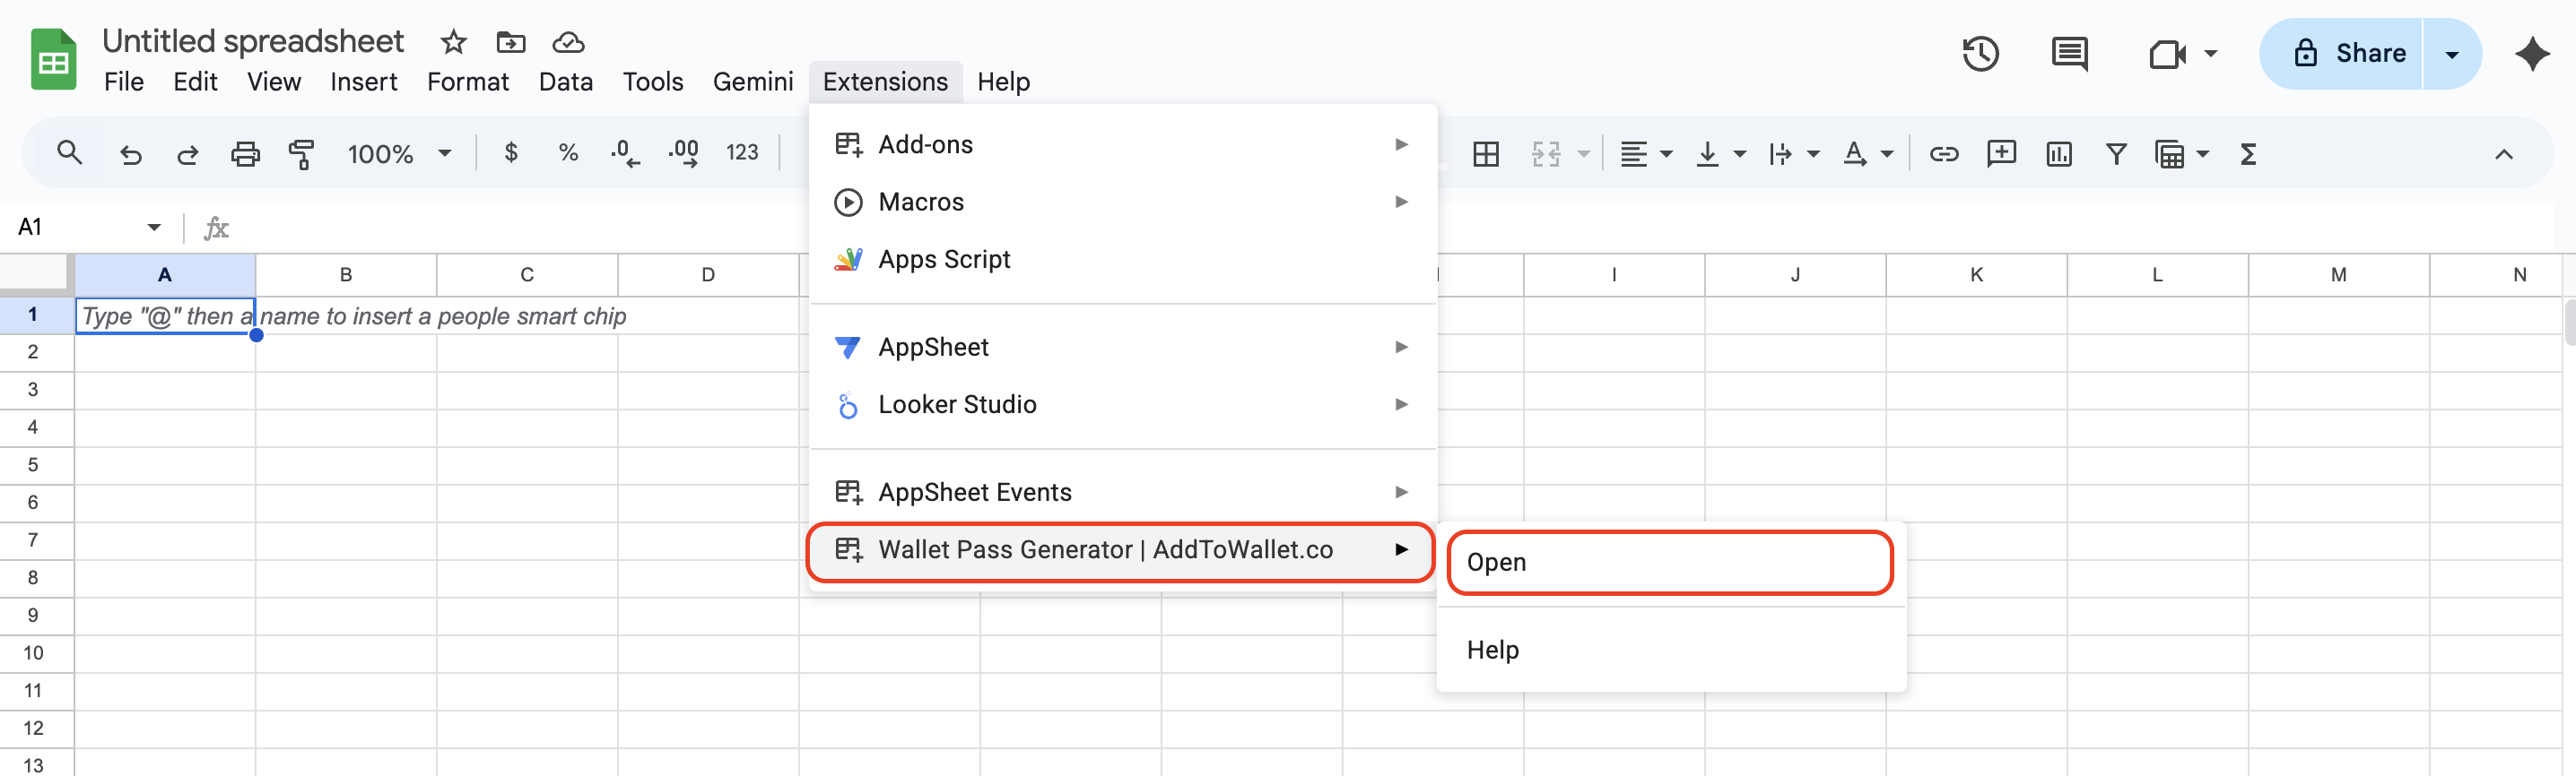The image size is (2576, 776).
Task: Create a filter
Action: point(2116,154)
